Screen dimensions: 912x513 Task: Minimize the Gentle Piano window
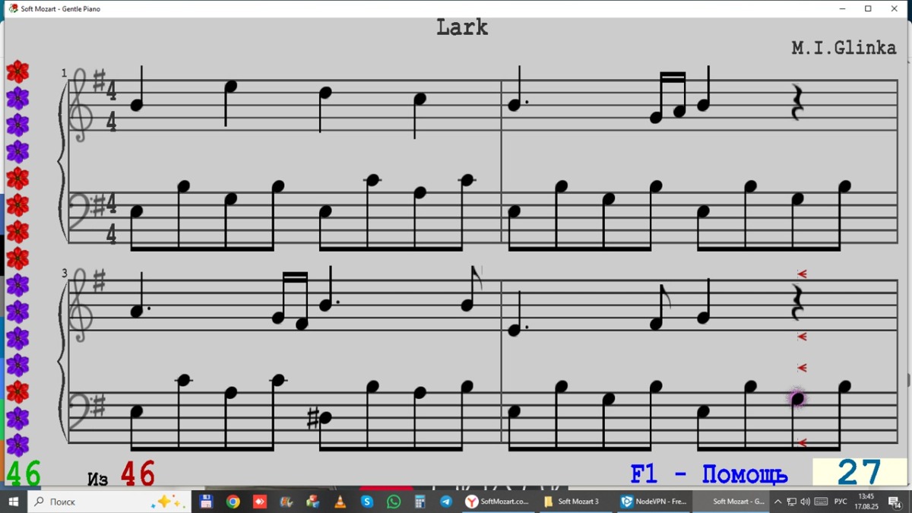point(842,8)
